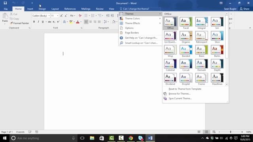
Task: Open the Paste options dropdown arrow
Action: point(5,24)
